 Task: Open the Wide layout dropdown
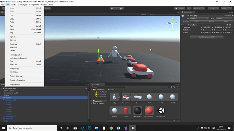pos(227,9)
